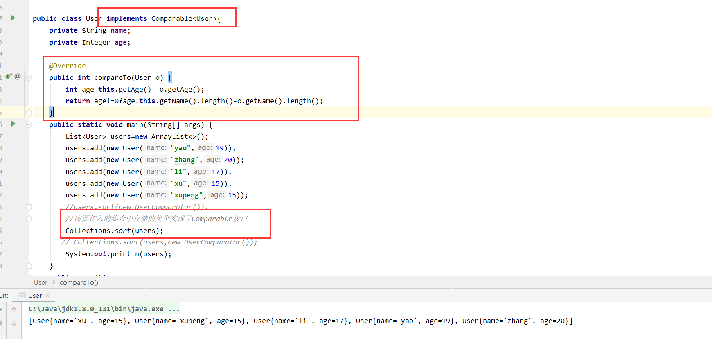Click the commented Collections.sort with UserComparator line
The image size is (712, 339).
(x=159, y=242)
